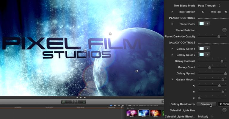Viewport: 229px width, 119px height.
Task: Click the background tasks indicator in timecode display
Action: [64, 102]
